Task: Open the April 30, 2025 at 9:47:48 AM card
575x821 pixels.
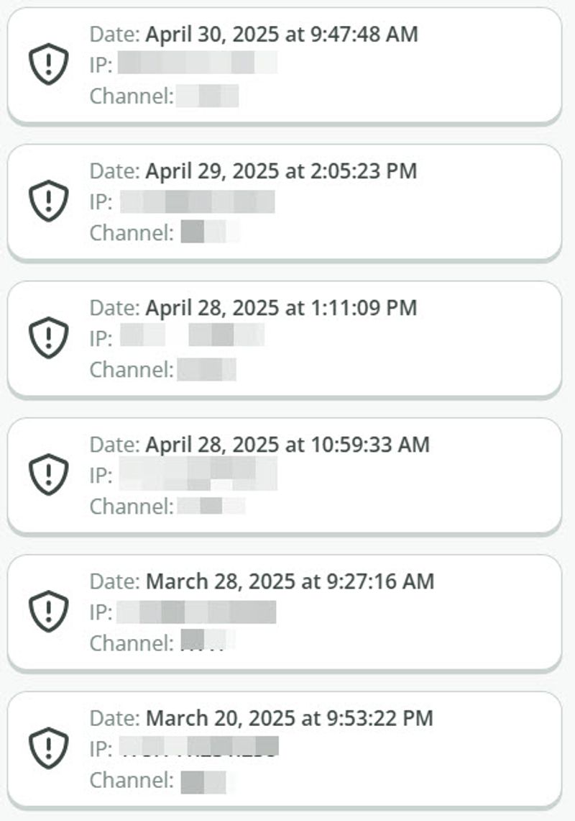Action: pyautogui.click(x=285, y=66)
